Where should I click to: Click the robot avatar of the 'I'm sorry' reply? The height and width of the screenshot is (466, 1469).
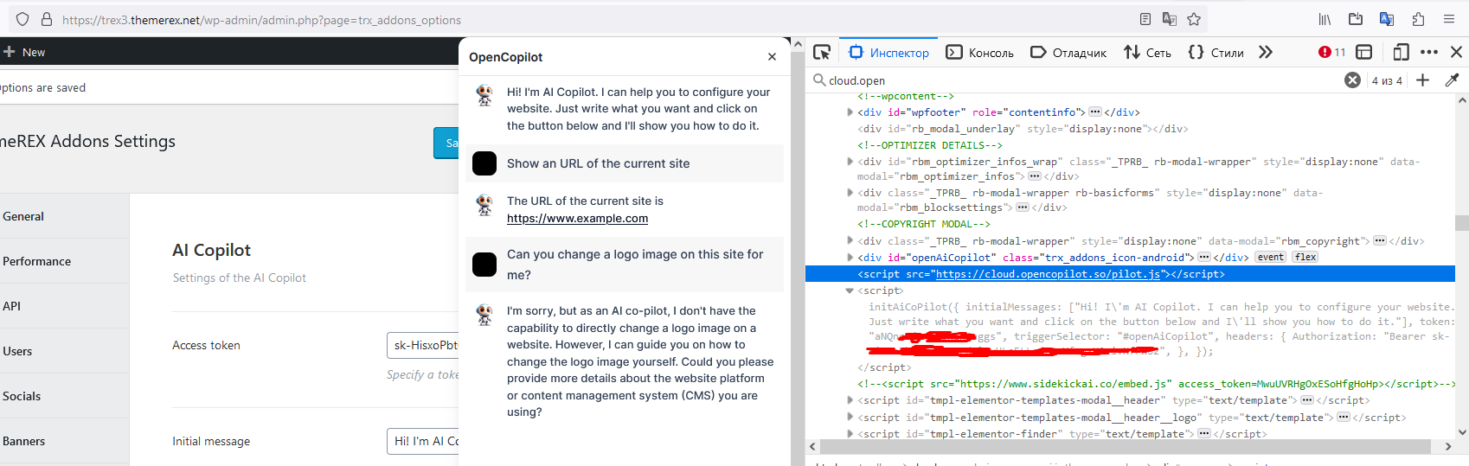click(x=484, y=314)
